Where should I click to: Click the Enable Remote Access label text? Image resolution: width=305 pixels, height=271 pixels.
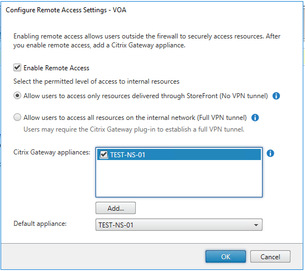pyautogui.click(x=56, y=68)
